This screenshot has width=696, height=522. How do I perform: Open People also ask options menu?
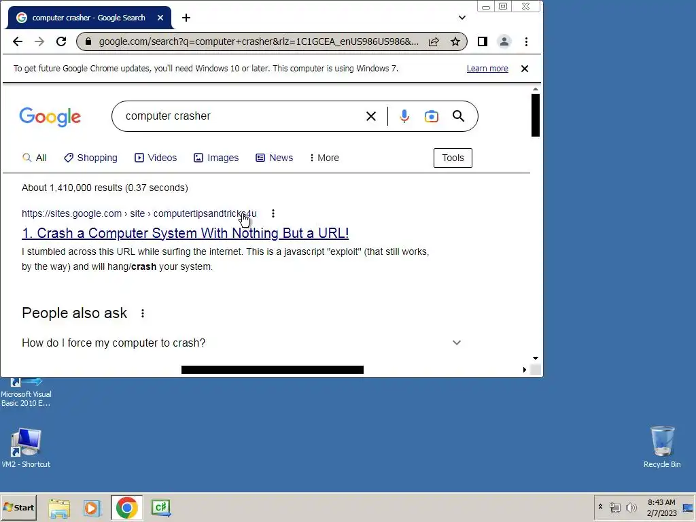(x=143, y=313)
